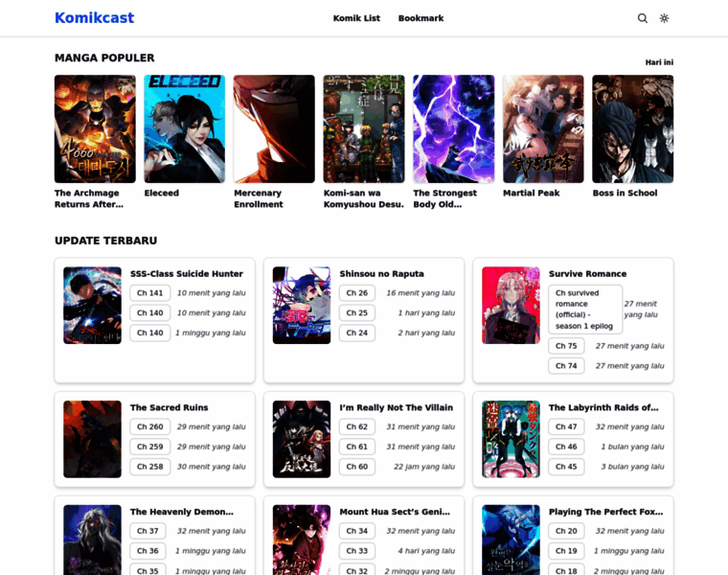Open I'm Really Not The Villain cover

click(302, 439)
